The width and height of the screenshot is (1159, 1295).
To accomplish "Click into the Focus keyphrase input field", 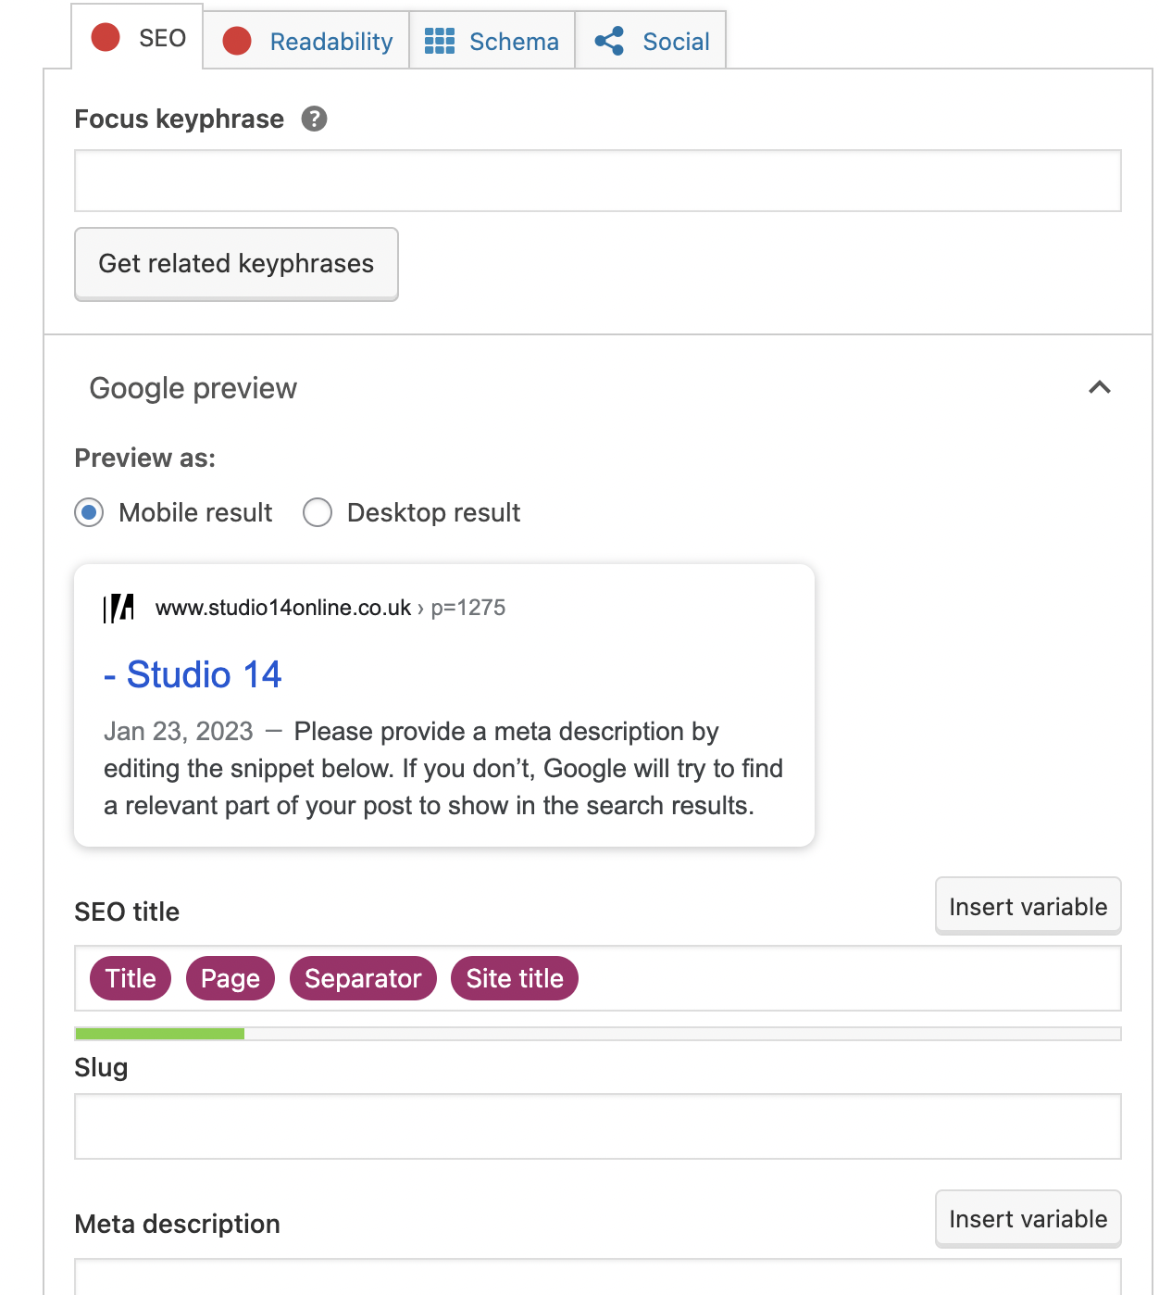I will coord(597,181).
